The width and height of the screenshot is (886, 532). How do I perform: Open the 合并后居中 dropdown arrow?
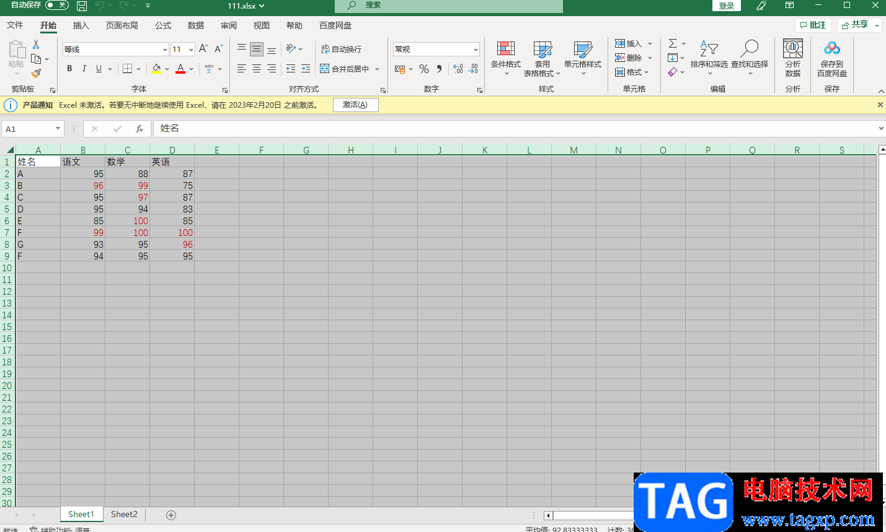pyautogui.click(x=377, y=69)
